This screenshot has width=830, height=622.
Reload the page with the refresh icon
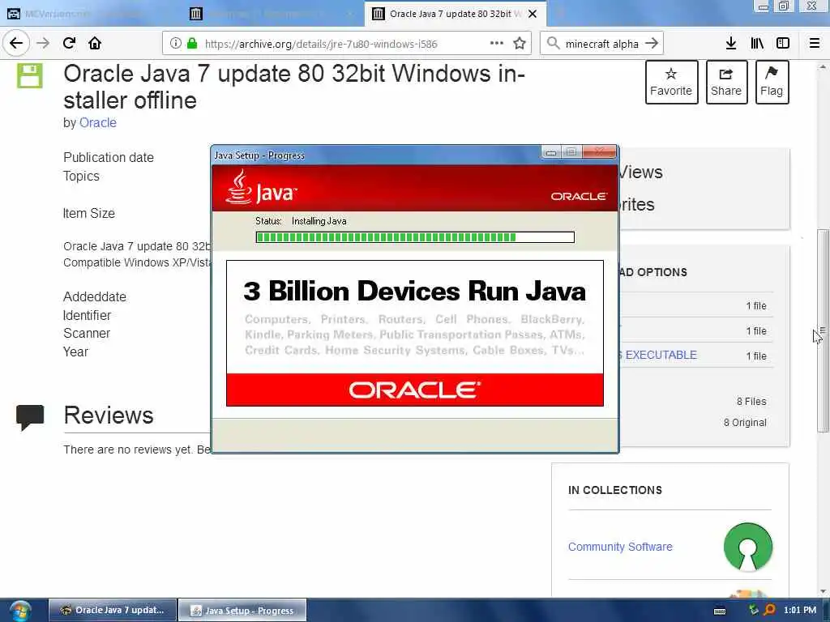click(x=69, y=43)
